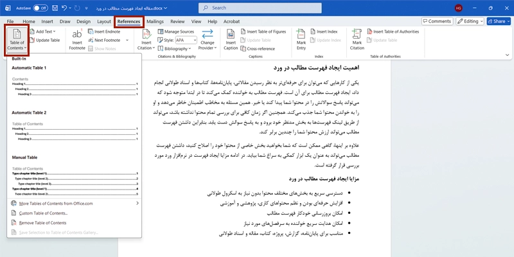Viewport: 514px width, 257px height.
Task: Open Manage Sources
Action: tap(176, 31)
